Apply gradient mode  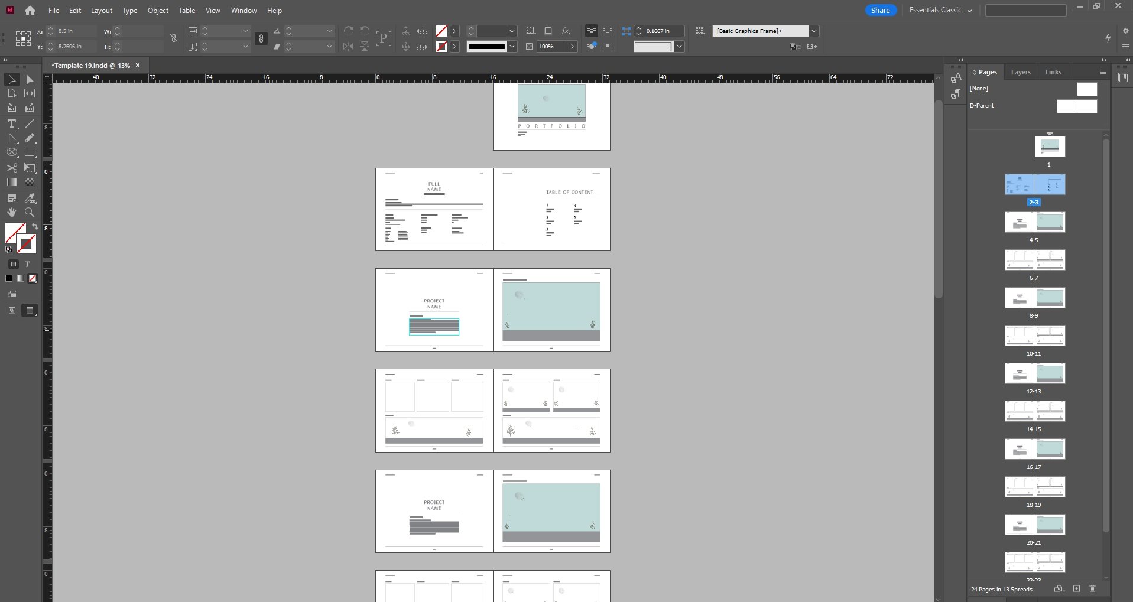click(x=21, y=278)
